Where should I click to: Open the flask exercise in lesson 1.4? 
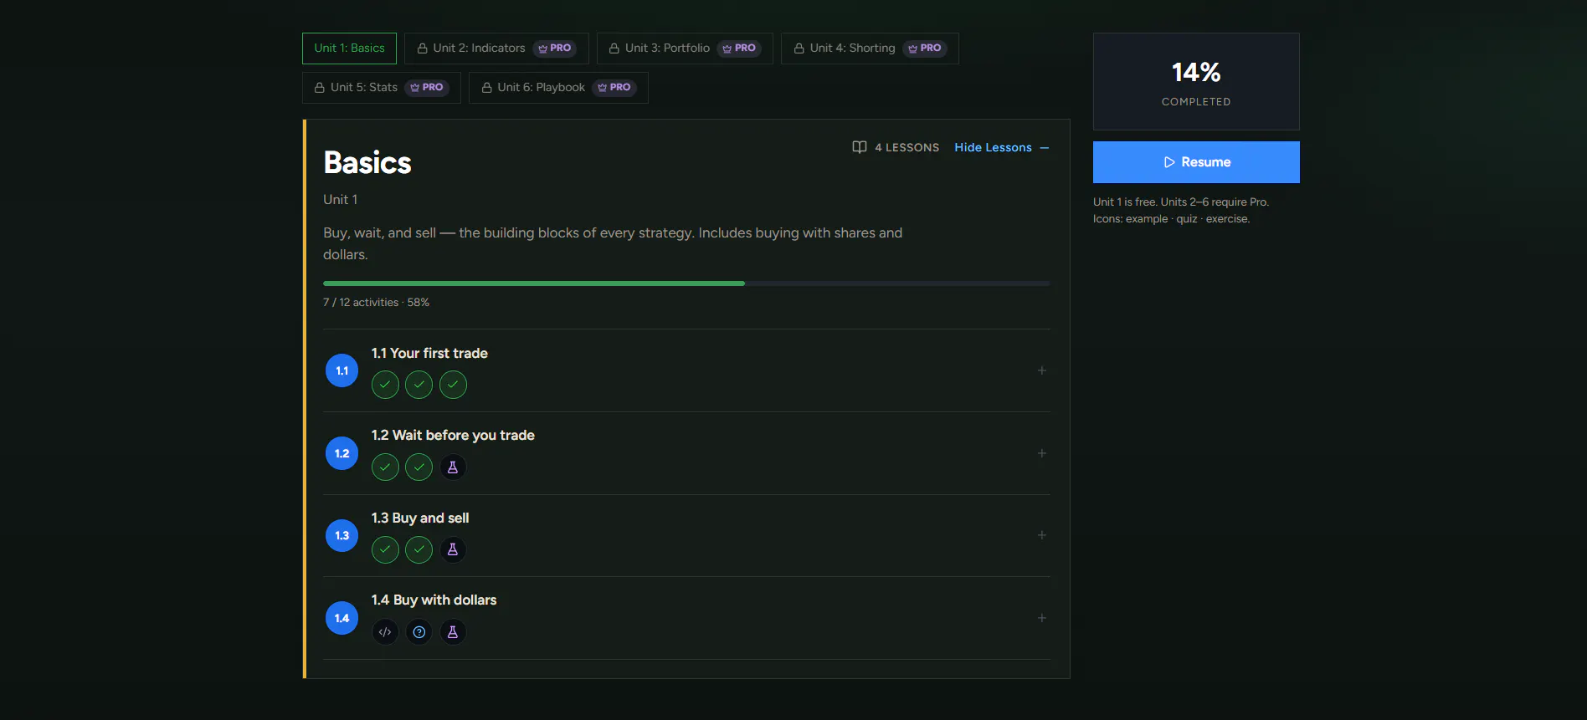pos(453,632)
